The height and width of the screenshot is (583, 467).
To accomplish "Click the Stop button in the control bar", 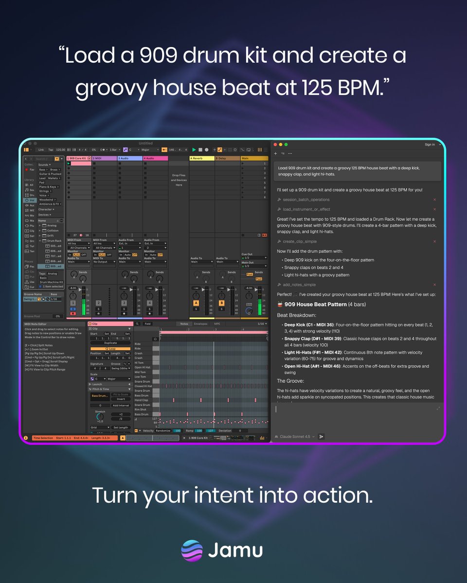I will pyautogui.click(x=200, y=150).
